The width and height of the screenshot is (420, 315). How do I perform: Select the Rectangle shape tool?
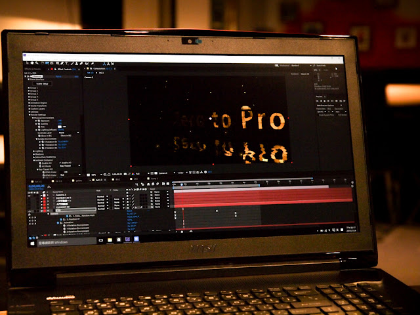tap(57, 64)
